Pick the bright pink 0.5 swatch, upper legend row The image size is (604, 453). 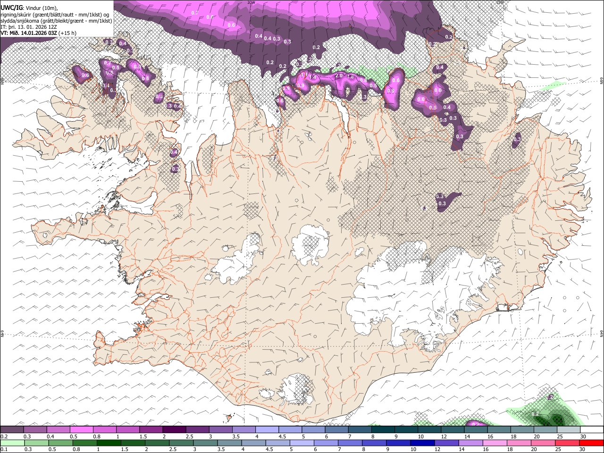point(81,429)
